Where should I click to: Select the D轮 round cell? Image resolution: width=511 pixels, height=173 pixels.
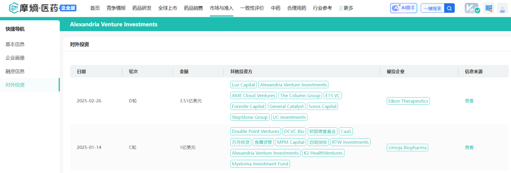point(132,101)
